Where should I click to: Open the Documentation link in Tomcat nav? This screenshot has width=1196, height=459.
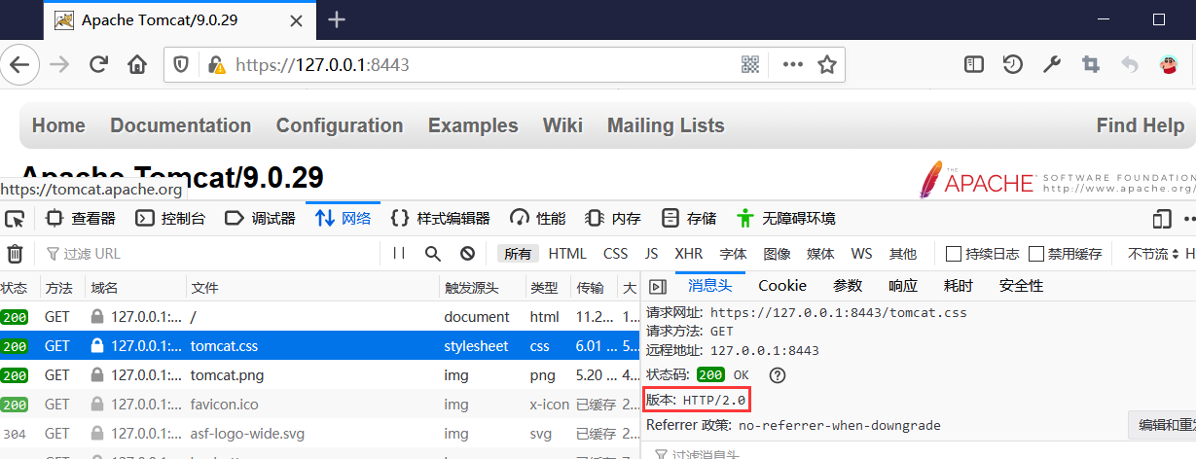pos(181,125)
